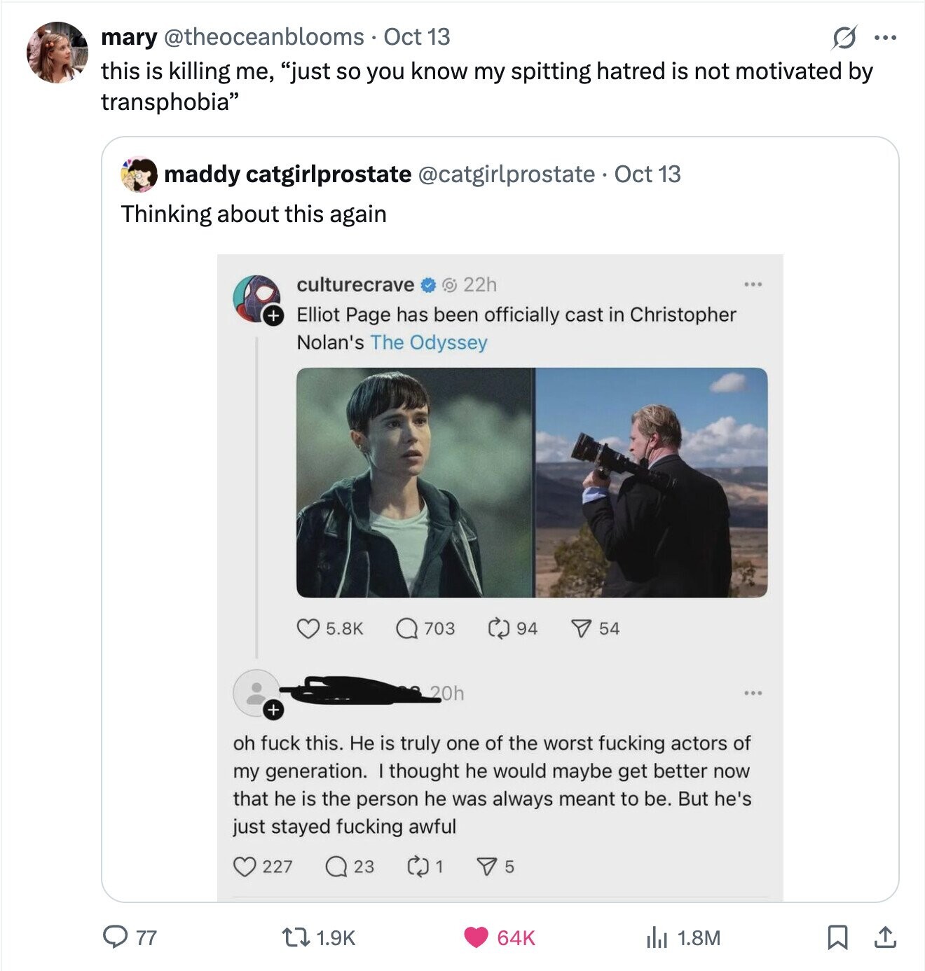Open mary's profile picture avatar
The height and width of the screenshot is (971, 925).
point(57,53)
